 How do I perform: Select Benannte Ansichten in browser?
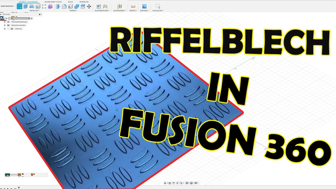[18, 25]
